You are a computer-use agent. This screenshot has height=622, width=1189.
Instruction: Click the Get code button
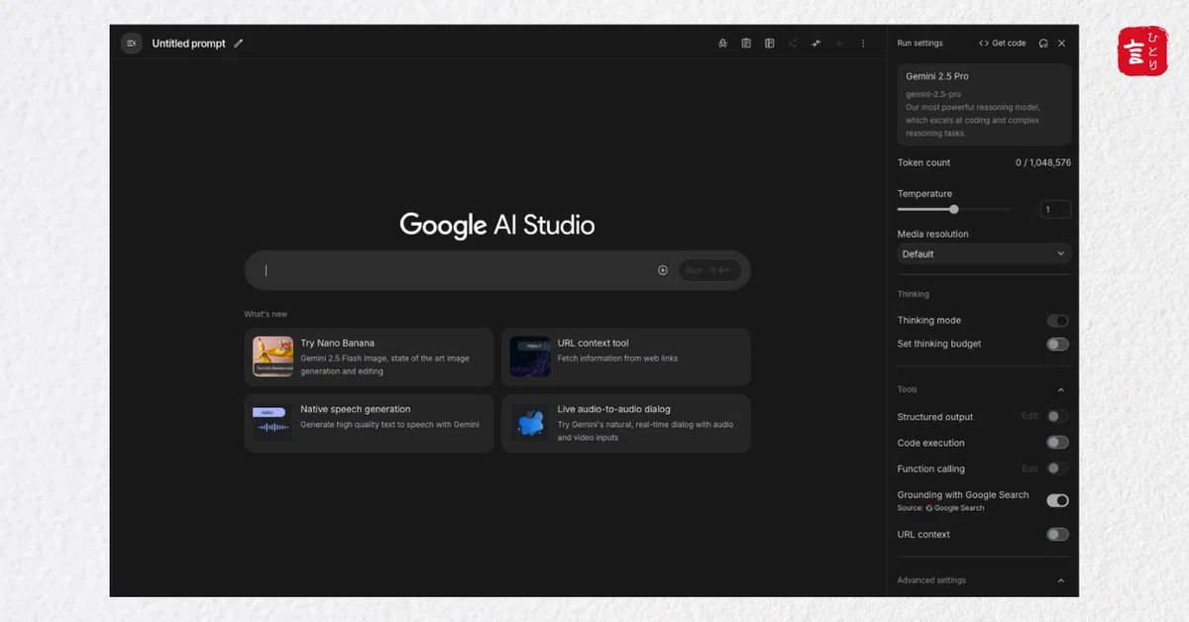[1002, 44]
